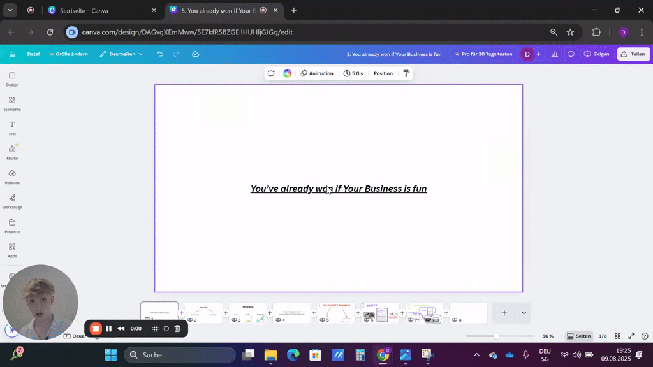The width and height of the screenshot is (653, 367).
Task: Open the comments icon in the top bar
Action: [x=571, y=54]
